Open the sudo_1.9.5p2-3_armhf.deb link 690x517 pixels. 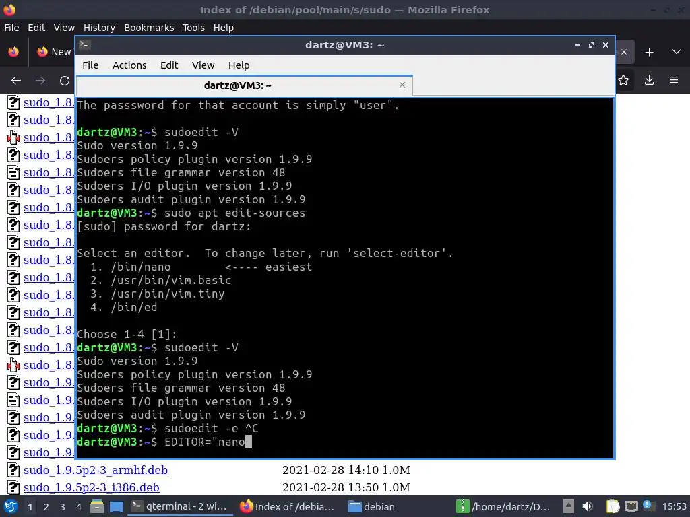[x=96, y=470]
